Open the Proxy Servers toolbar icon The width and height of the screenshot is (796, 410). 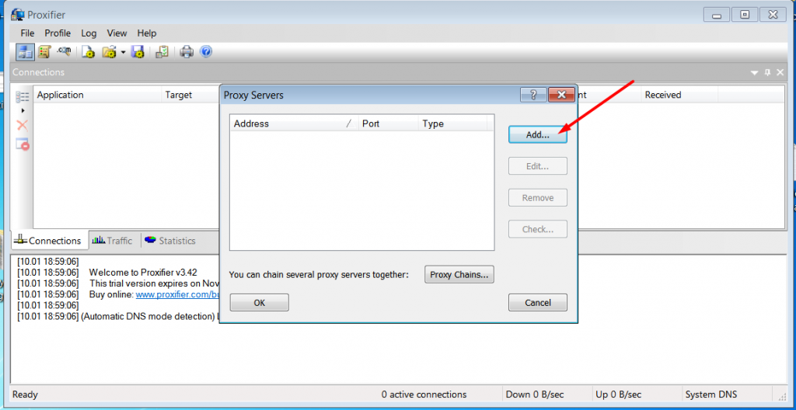(x=25, y=51)
